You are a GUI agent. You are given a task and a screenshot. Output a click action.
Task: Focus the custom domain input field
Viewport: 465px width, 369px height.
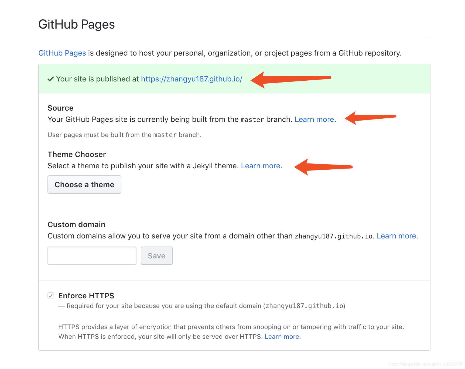[x=92, y=256]
